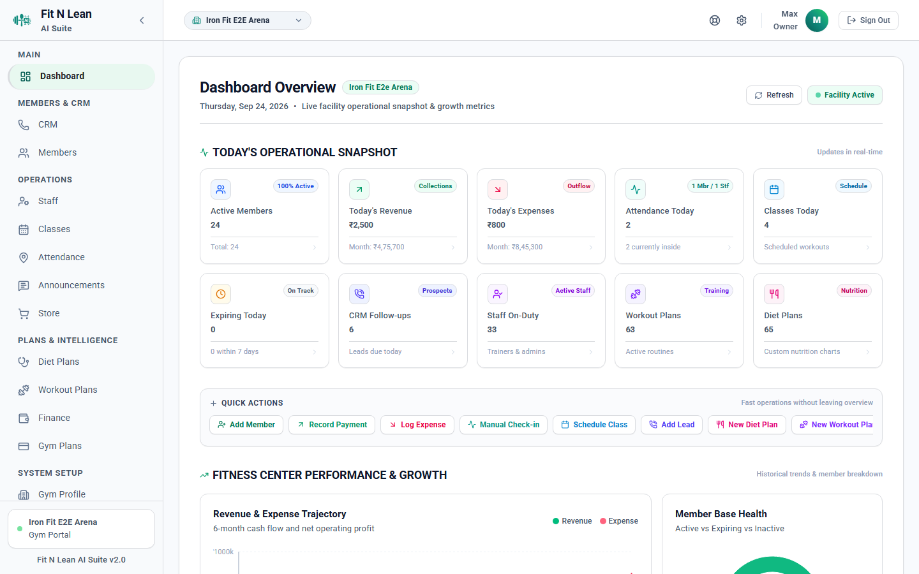The height and width of the screenshot is (574, 919).
Task: Click the Classes Today calendar icon
Action: [x=774, y=189]
